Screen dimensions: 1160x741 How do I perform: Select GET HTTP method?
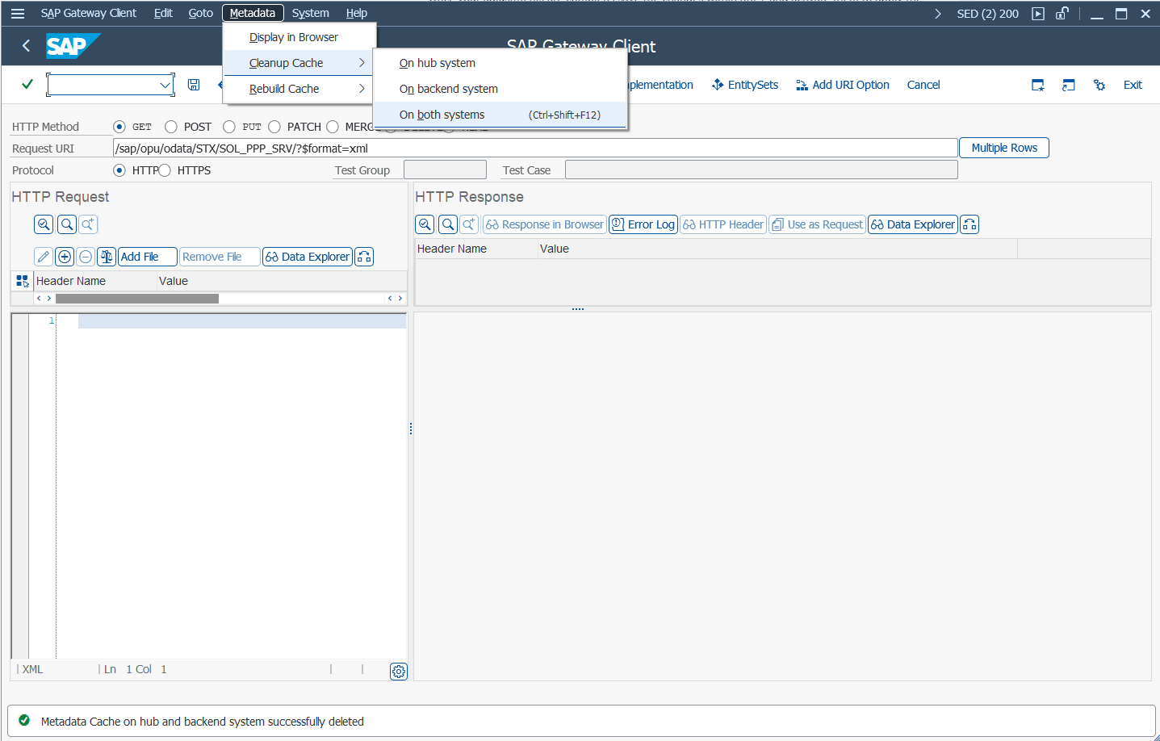(x=119, y=127)
